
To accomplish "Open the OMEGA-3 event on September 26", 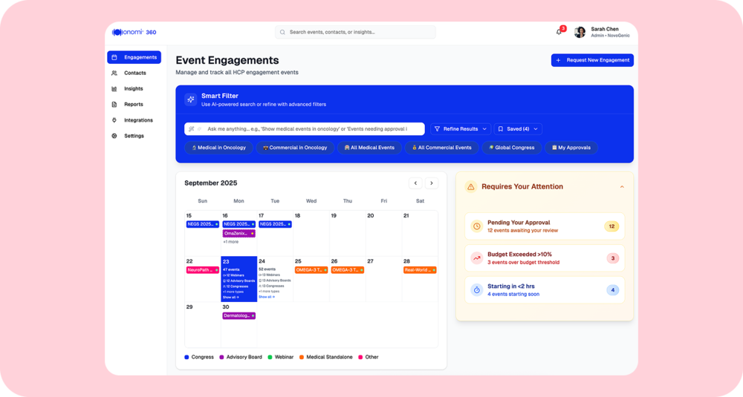I will (x=347, y=270).
